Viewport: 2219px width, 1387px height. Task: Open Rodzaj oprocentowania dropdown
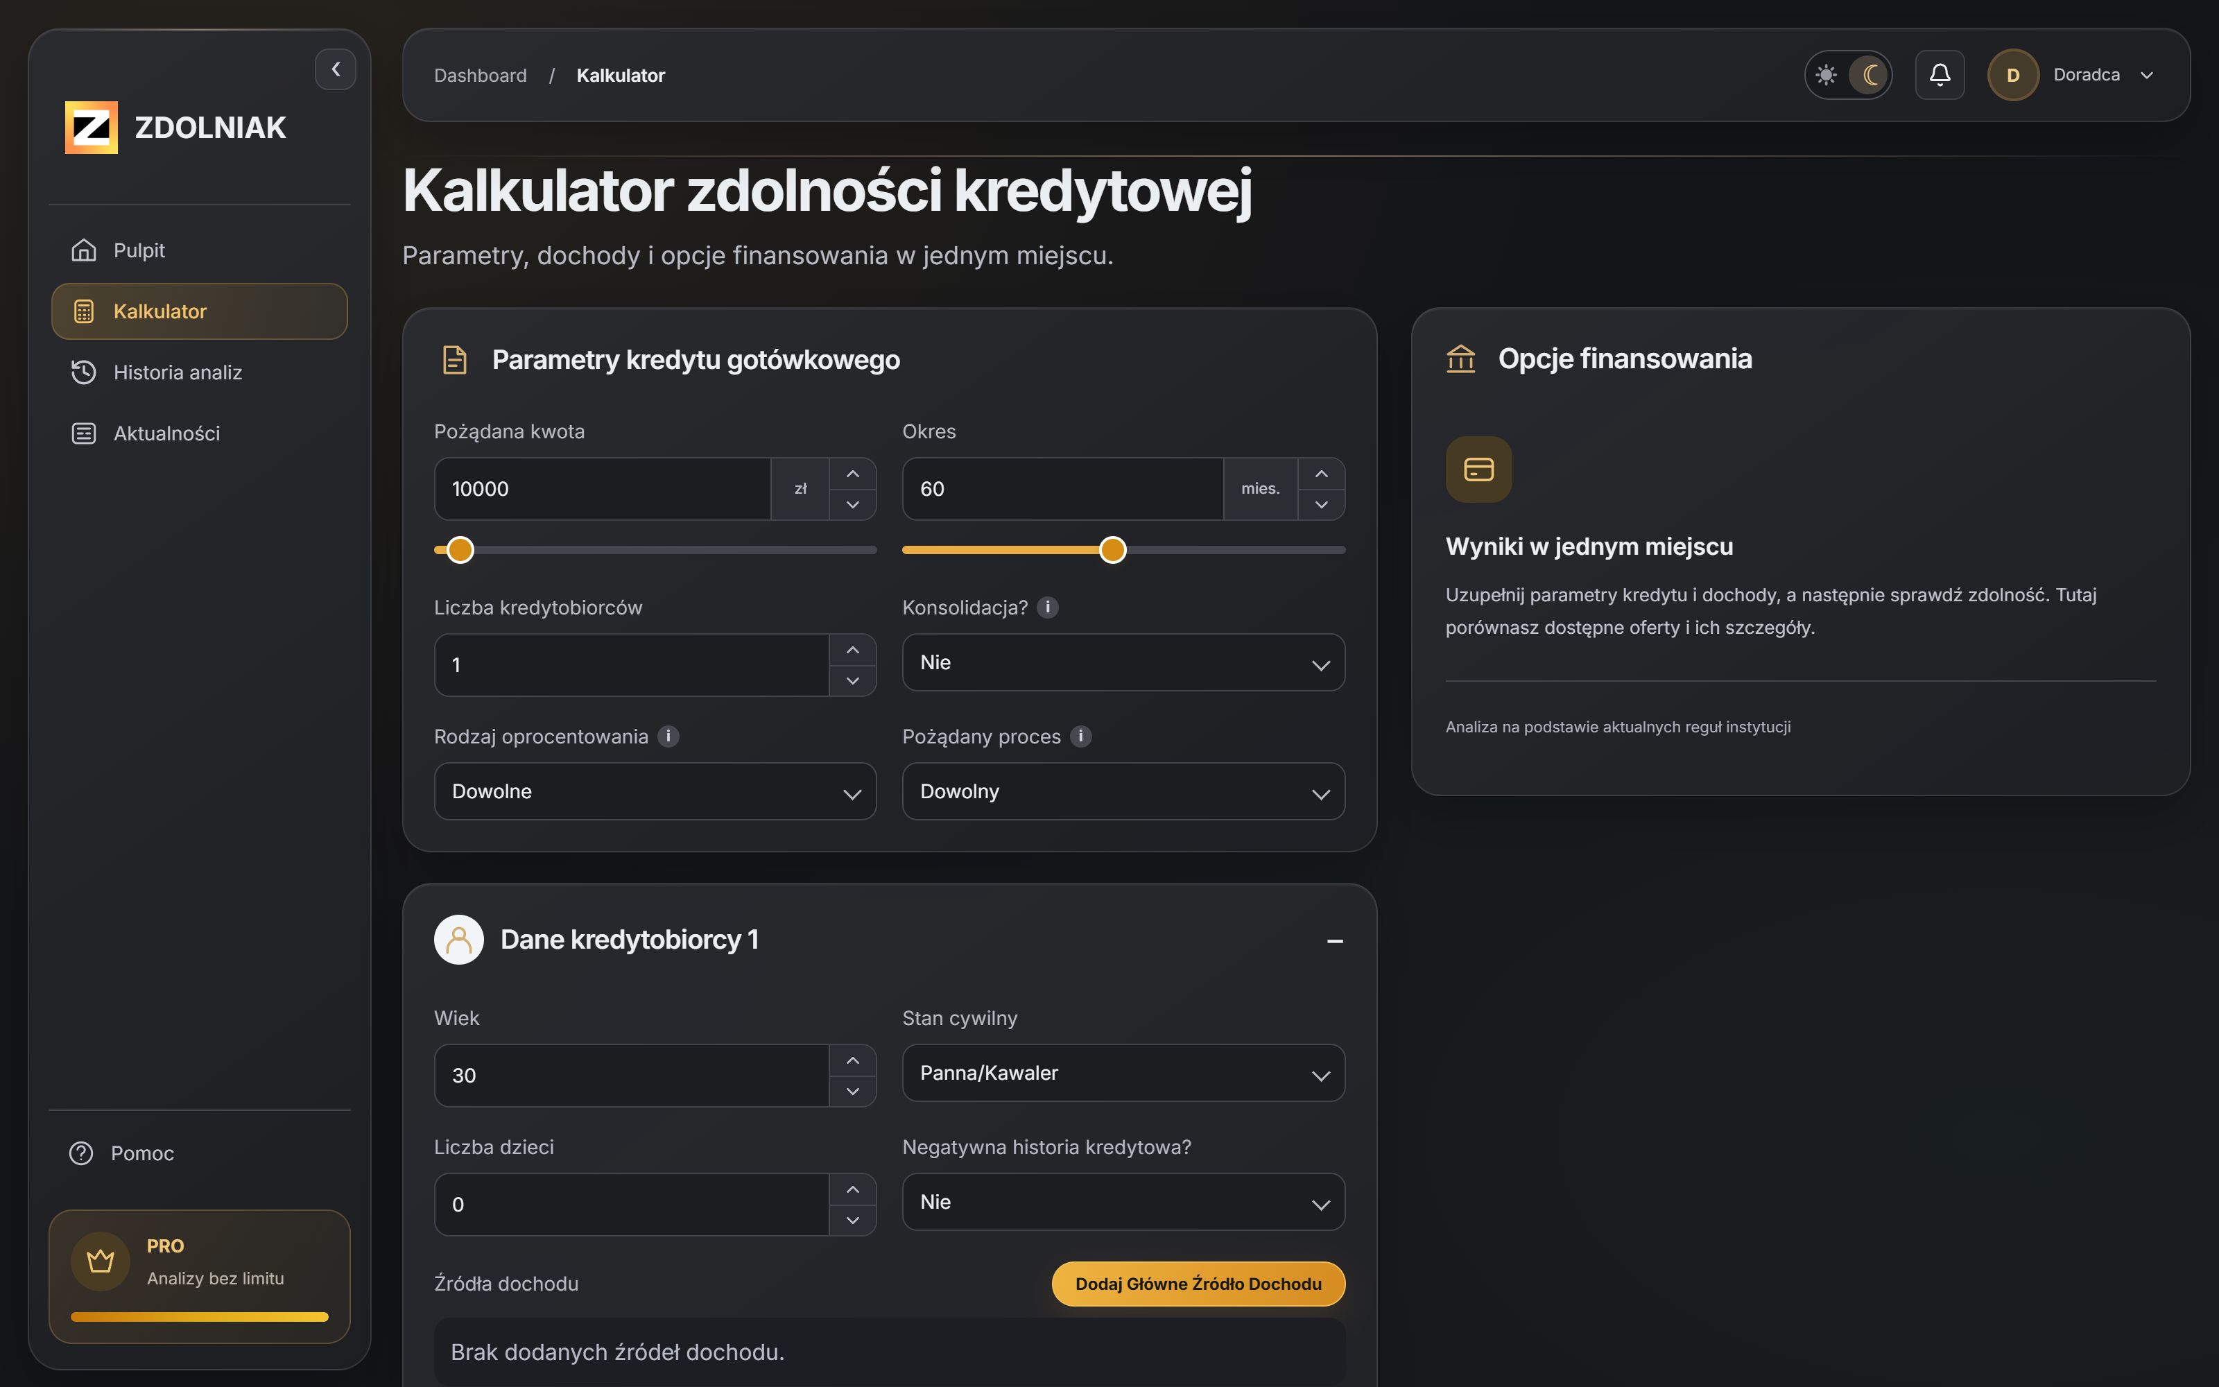click(655, 791)
